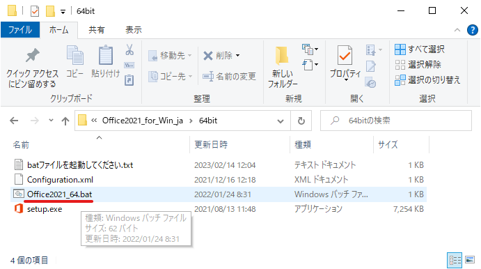Click New folder icon in title bar
Image resolution: width=481 pixels, height=269 pixels.
(50, 11)
